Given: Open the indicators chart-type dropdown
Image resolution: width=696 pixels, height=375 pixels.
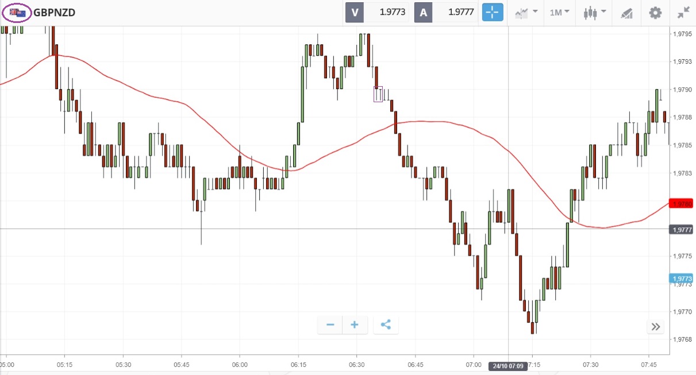Looking at the screenshot, I should (x=526, y=12).
